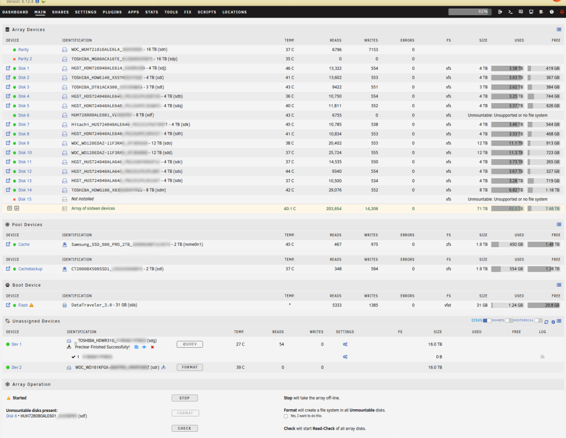
Task: Expand Dev 1 partitions via drive icon
Action: tap(68, 341)
